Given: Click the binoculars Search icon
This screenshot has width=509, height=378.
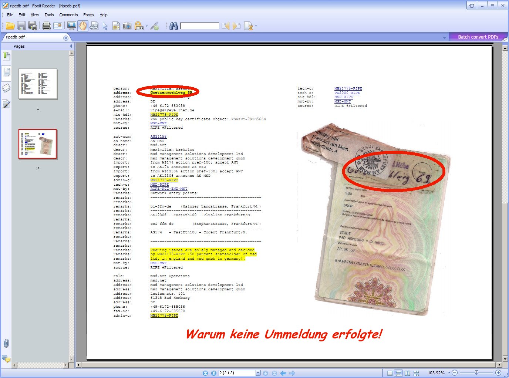Looking at the screenshot, I should [x=173, y=26].
